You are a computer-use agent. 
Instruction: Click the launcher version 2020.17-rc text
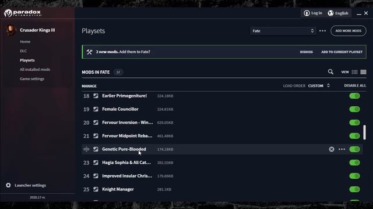(37, 197)
